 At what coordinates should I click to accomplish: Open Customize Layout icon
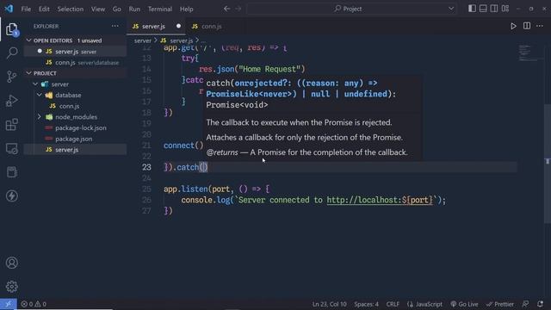(x=505, y=9)
